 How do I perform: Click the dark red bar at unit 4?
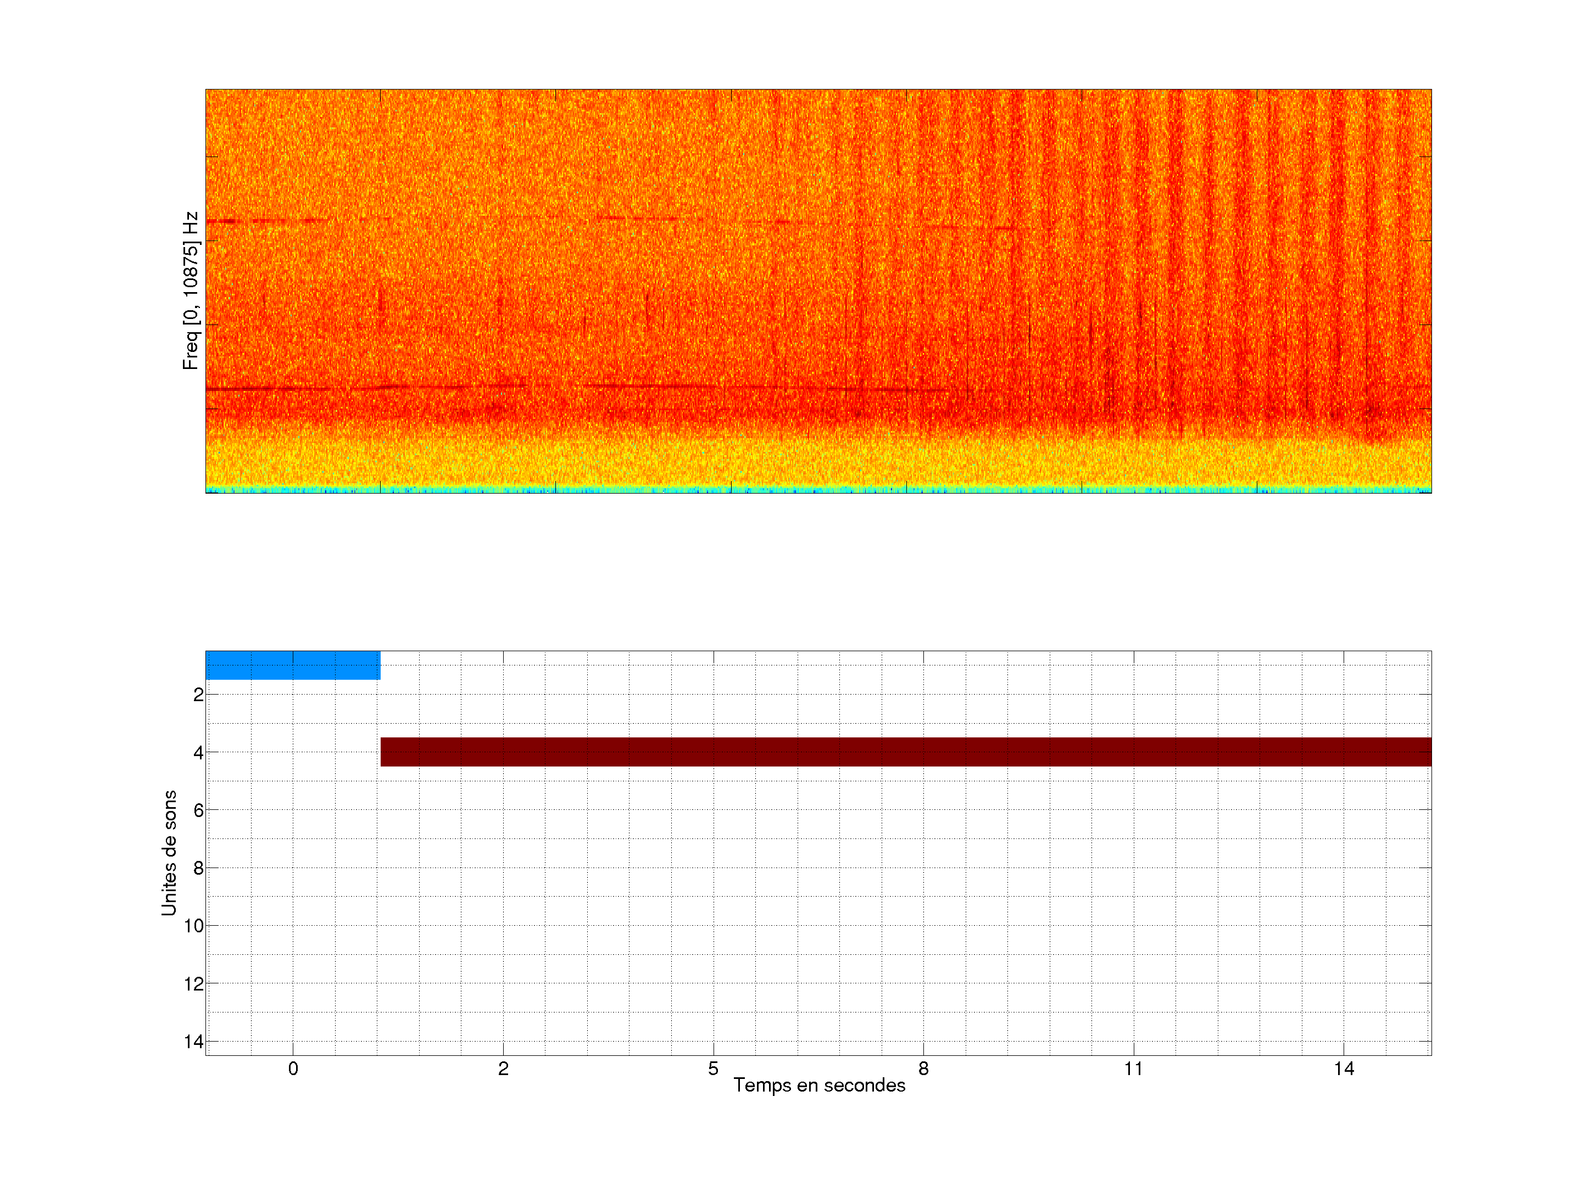click(905, 751)
